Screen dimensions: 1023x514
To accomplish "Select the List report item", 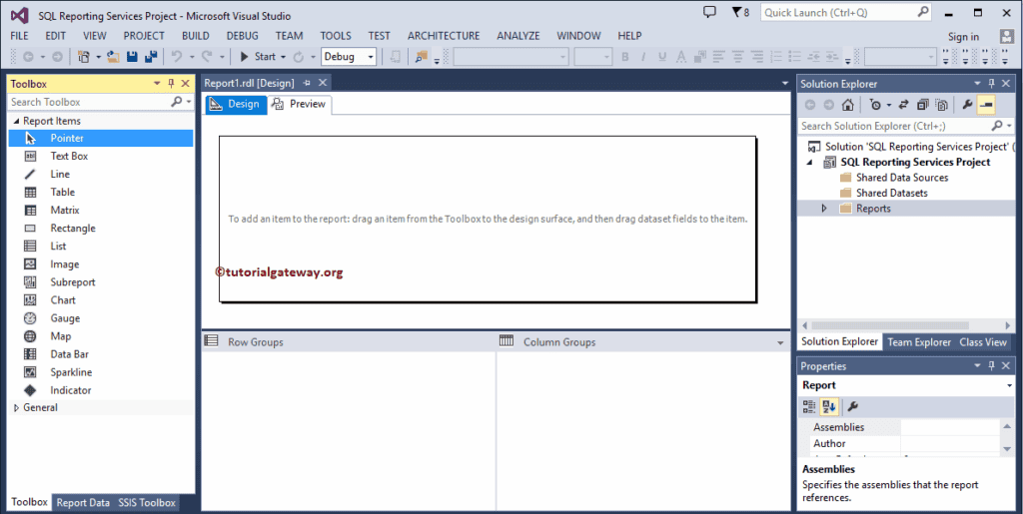I will [101, 247].
